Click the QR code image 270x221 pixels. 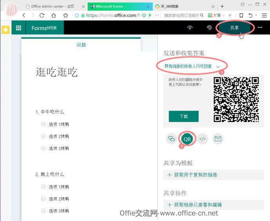(x=236, y=100)
